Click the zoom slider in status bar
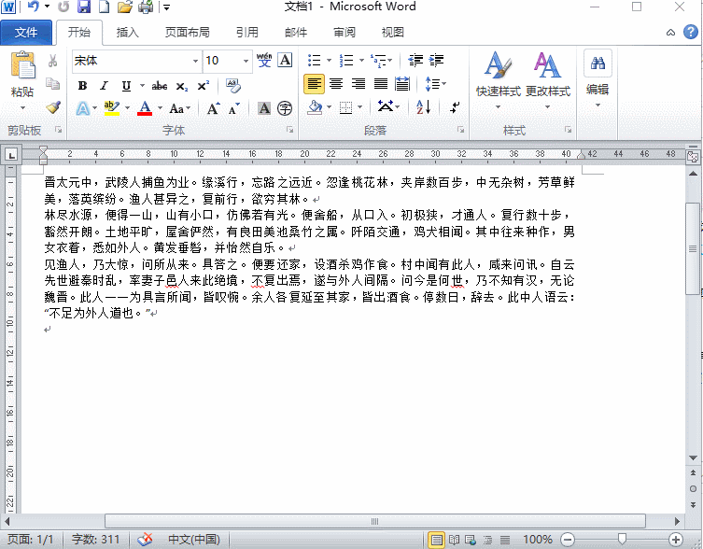Viewport: 703px width, 549px height. pyautogui.click(x=623, y=540)
